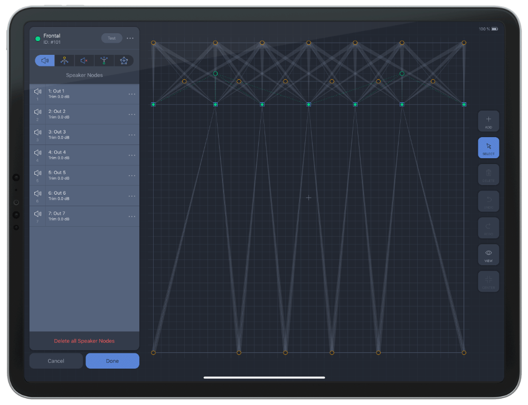Click the speaker icon of Out 2
Screen dimensions: 528x405
37,112
